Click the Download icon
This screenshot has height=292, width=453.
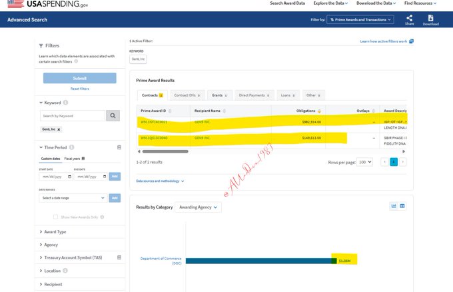tap(430, 18)
